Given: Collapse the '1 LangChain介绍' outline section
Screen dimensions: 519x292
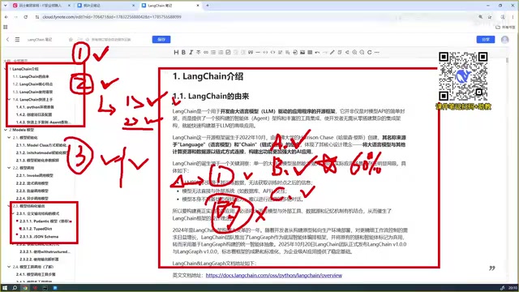Looking at the screenshot, I should pyautogui.click(x=6, y=69).
